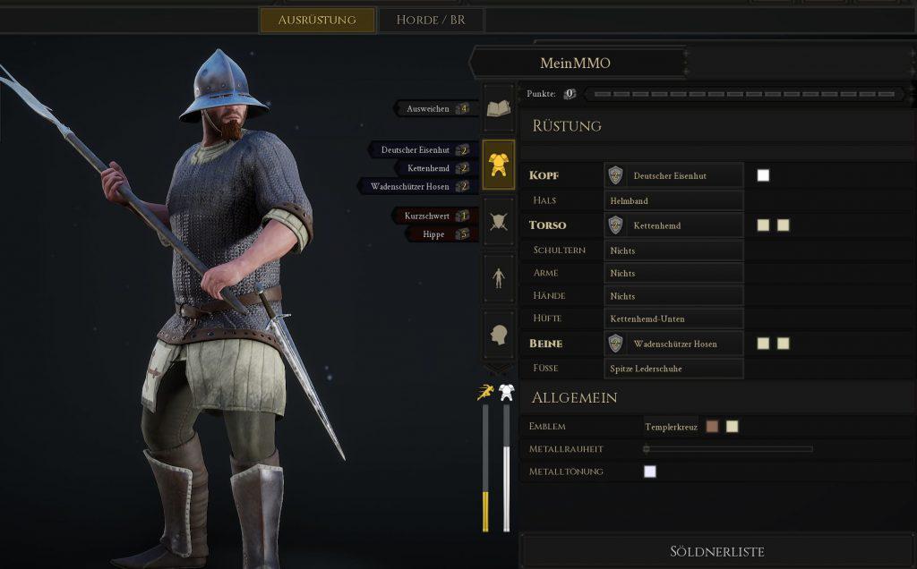The width and height of the screenshot is (917, 569).
Task: Click the Metallrauheit slider track
Action: 728,448
